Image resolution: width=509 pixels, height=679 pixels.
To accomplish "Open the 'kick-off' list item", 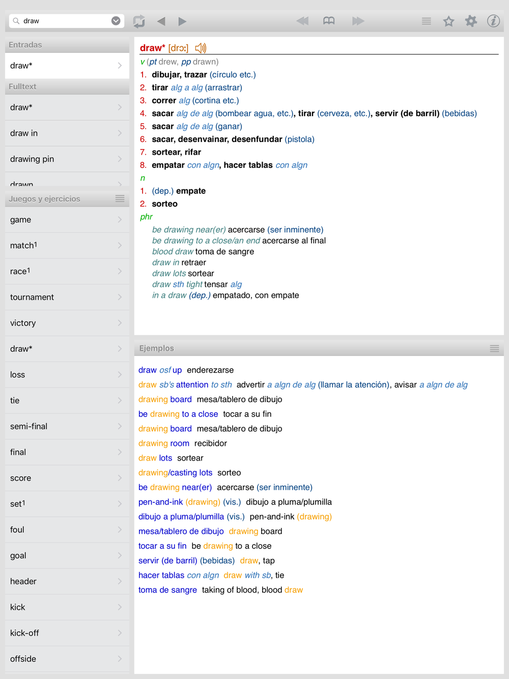I will tap(67, 633).
